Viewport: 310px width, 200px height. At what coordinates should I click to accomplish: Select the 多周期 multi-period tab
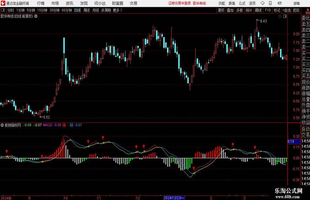(x=106, y=10)
